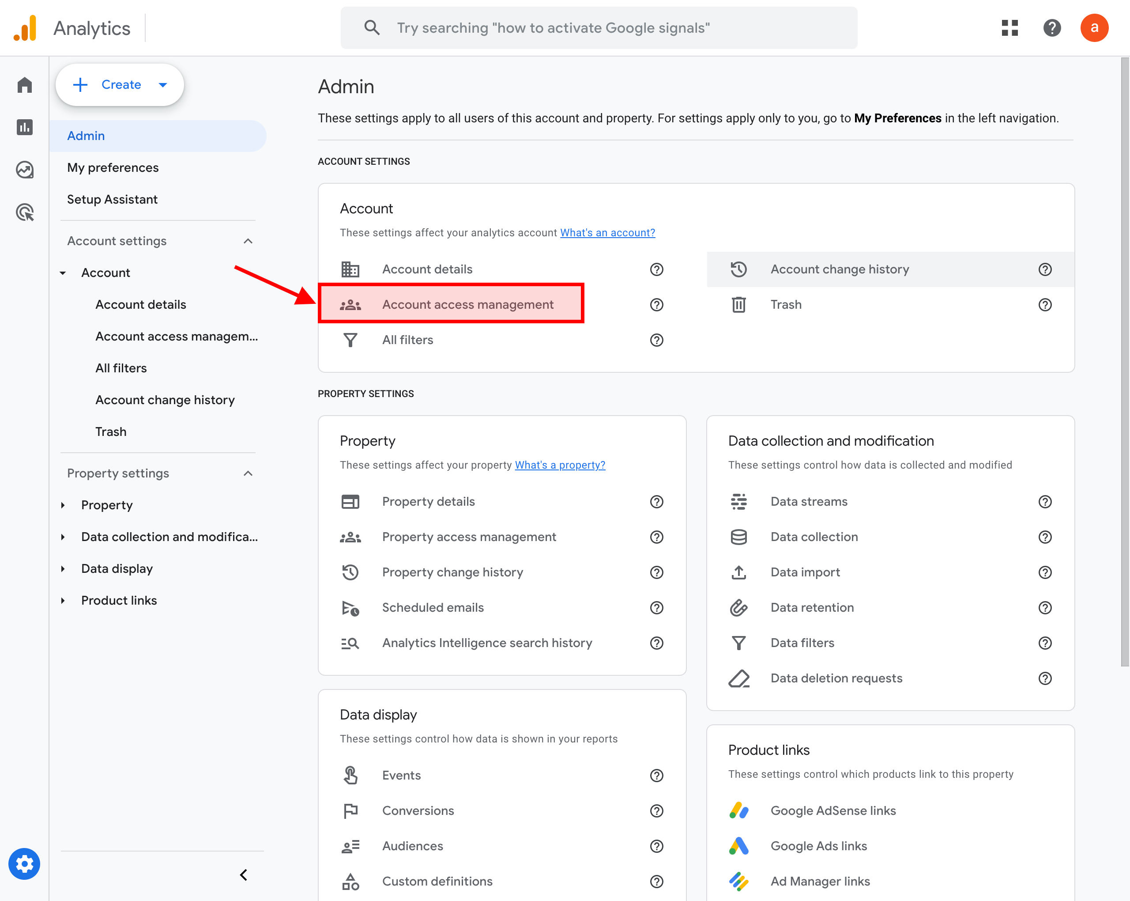The image size is (1130, 901).
Task: Collapse the Account settings section
Action: tap(248, 241)
